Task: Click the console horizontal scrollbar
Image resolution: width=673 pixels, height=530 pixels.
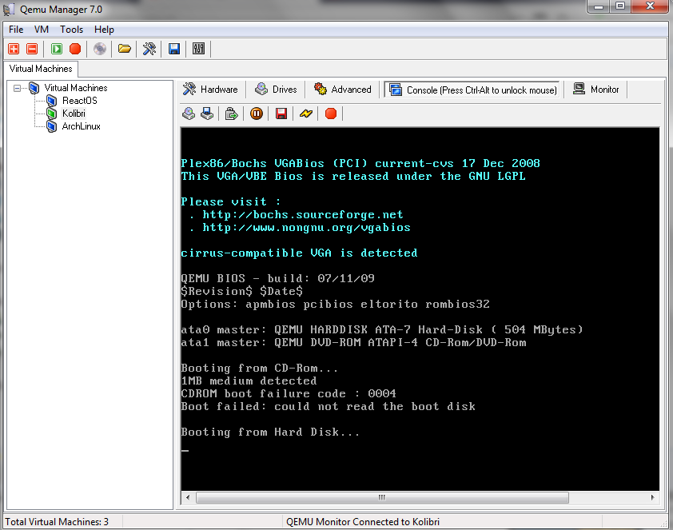Action: [x=381, y=497]
